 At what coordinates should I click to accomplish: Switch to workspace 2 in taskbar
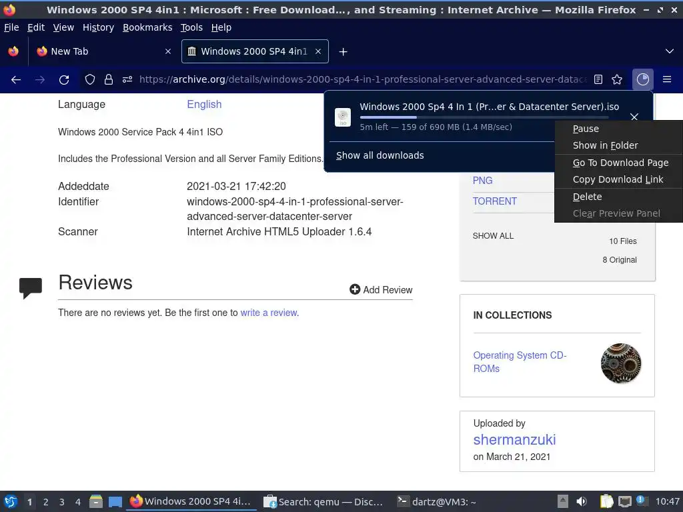[x=46, y=502]
